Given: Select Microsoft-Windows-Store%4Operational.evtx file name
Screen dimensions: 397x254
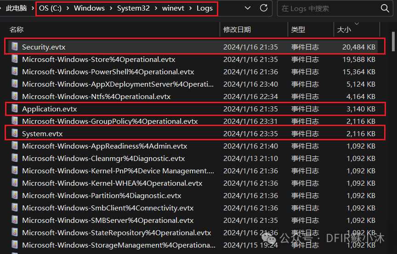Looking at the screenshot, I should coord(98,60).
